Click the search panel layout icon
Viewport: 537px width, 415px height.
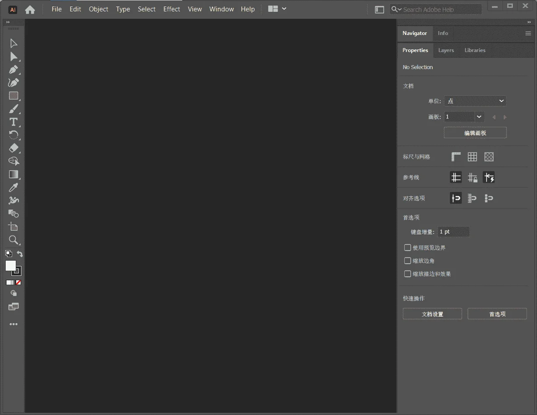coord(380,10)
